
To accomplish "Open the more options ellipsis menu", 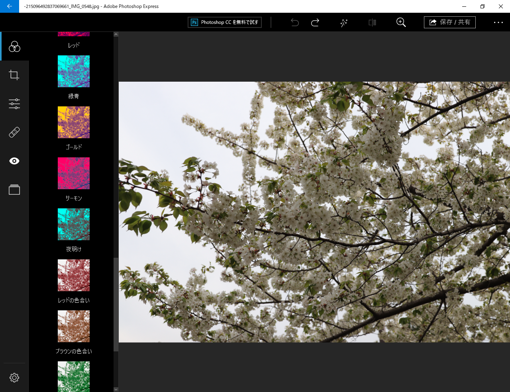I will tap(498, 22).
